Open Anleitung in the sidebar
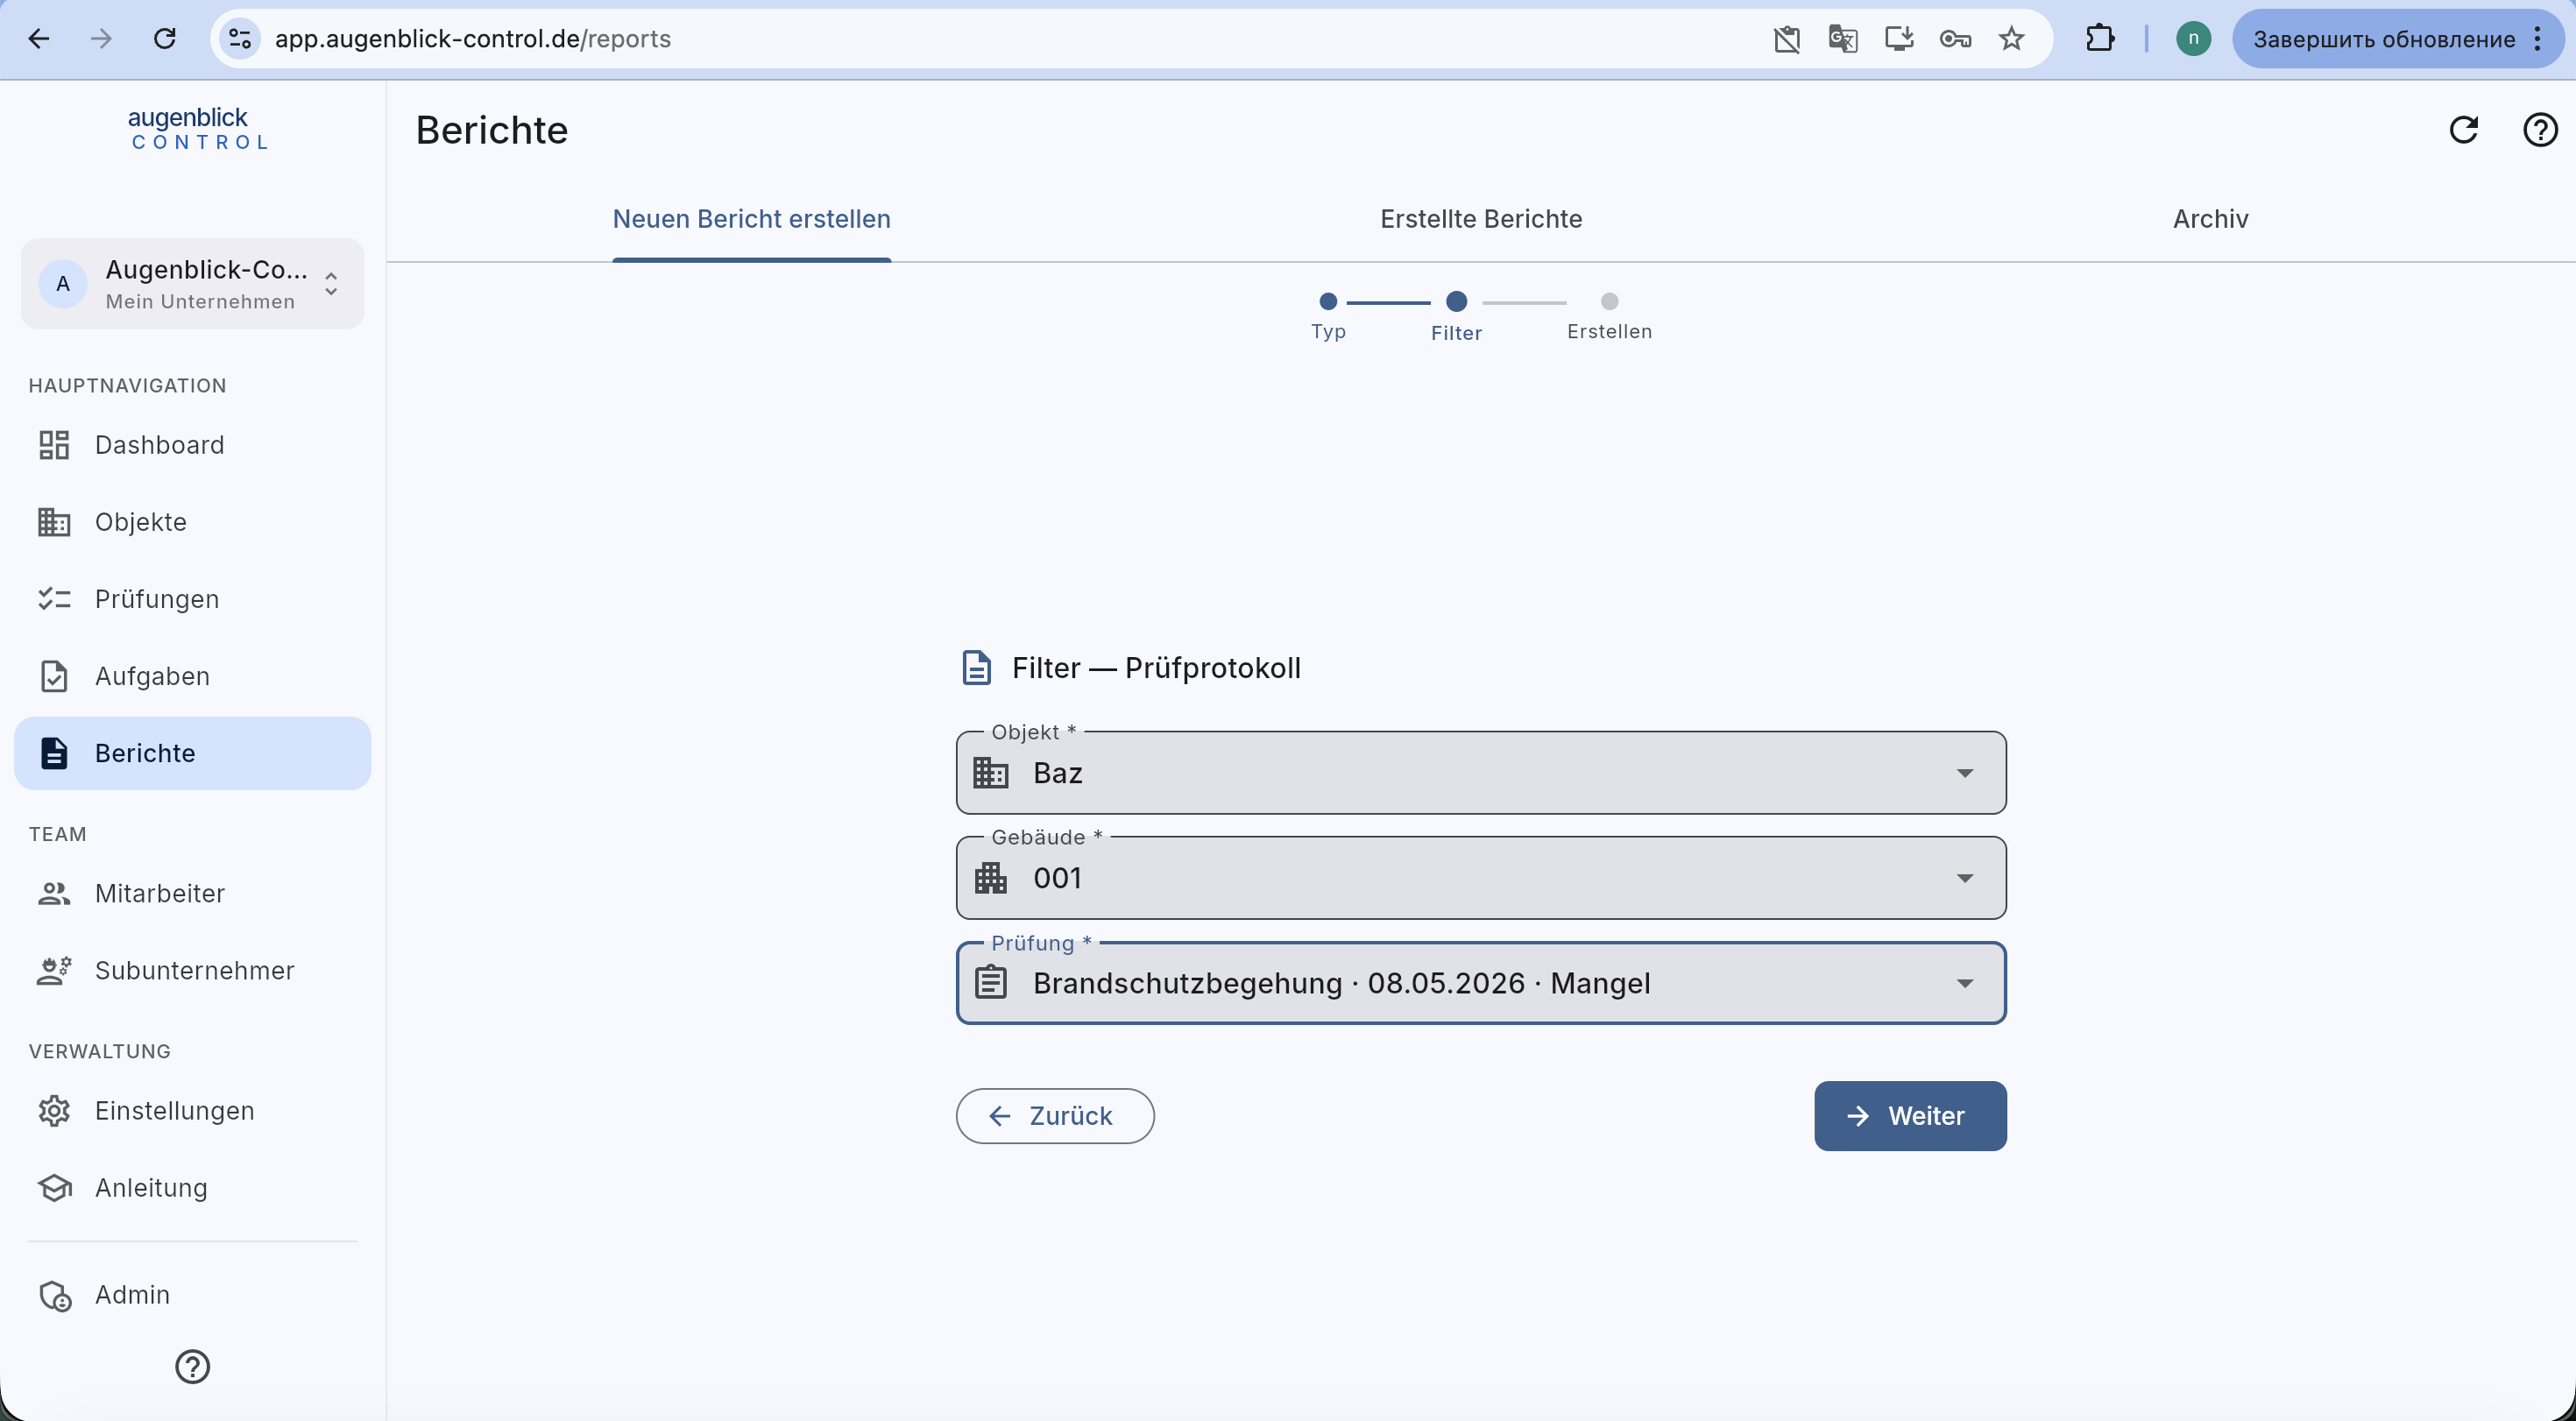 (x=192, y=1188)
